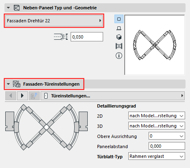Collapse the Fassaden-Türeinstellungen section

(x=9, y=84)
